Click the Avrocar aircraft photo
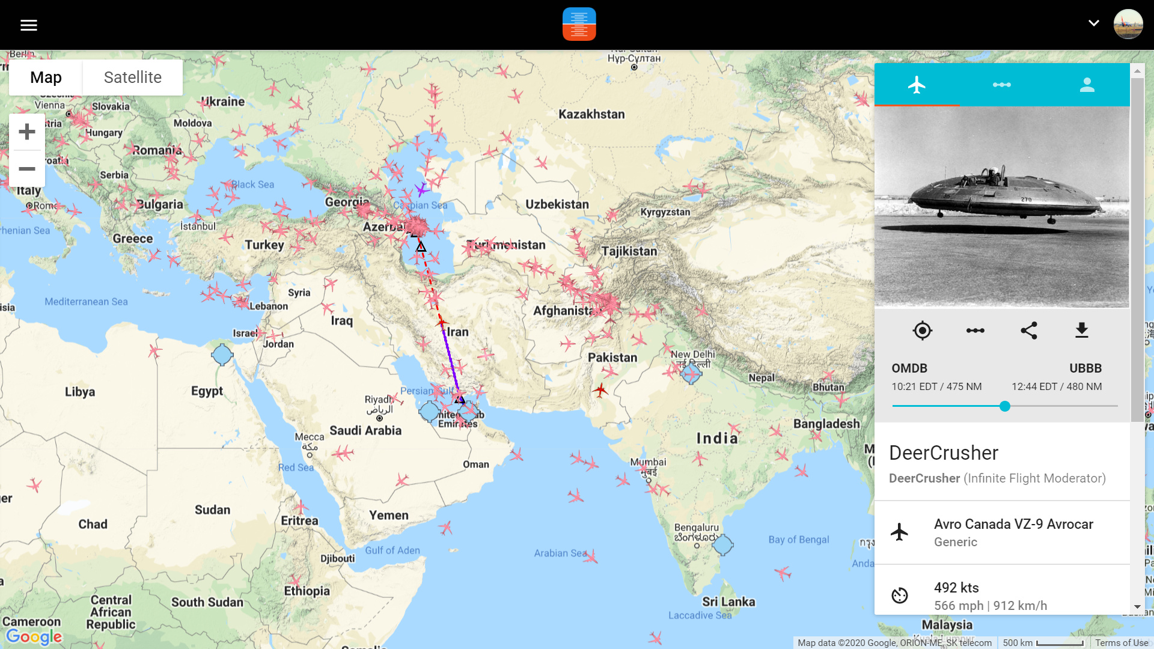This screenshot has width=1154, height=649. coord(1001,207)
